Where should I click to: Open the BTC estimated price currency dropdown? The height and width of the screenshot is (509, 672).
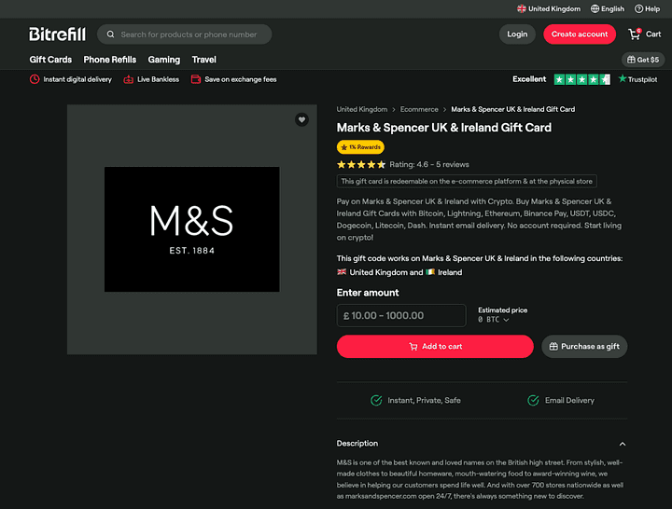tap(494, 320)
